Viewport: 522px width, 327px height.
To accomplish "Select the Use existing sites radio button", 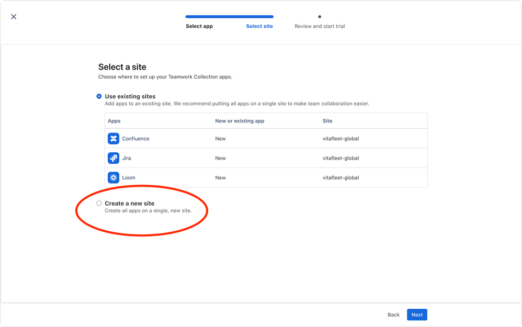I will point(99,96).
